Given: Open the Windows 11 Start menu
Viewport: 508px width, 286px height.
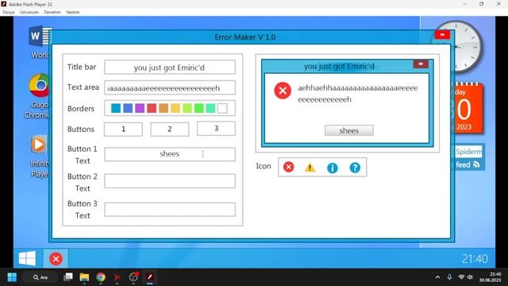Looking at the screenshot, I should pyautogui.click(x=12, y=277).
